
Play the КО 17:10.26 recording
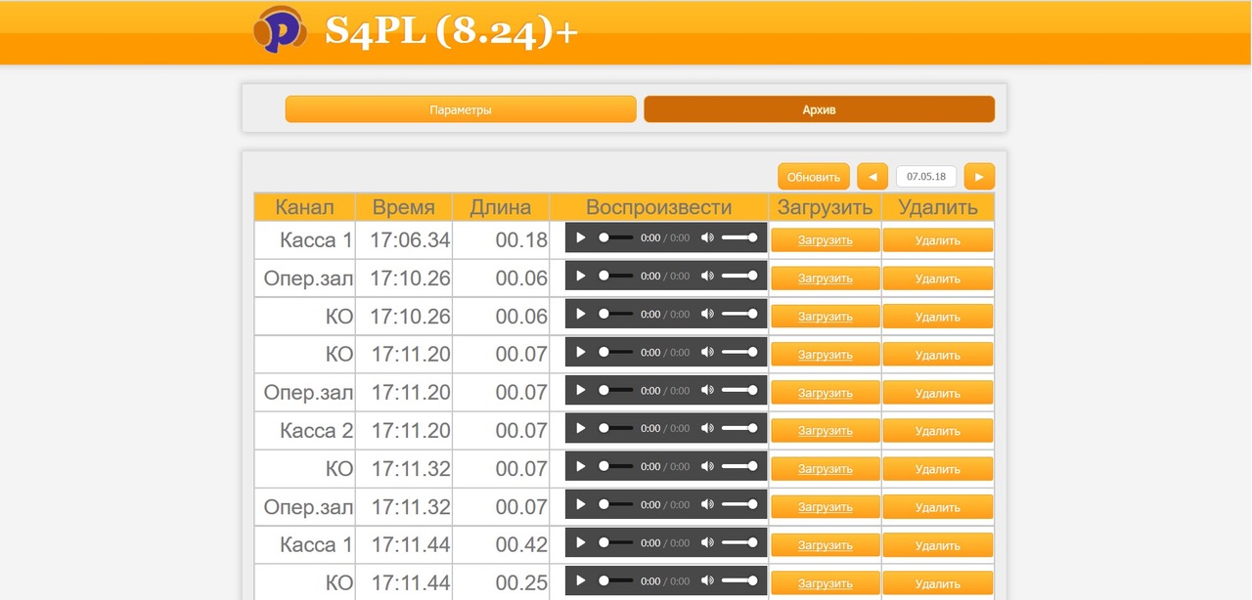pos(581,314)
